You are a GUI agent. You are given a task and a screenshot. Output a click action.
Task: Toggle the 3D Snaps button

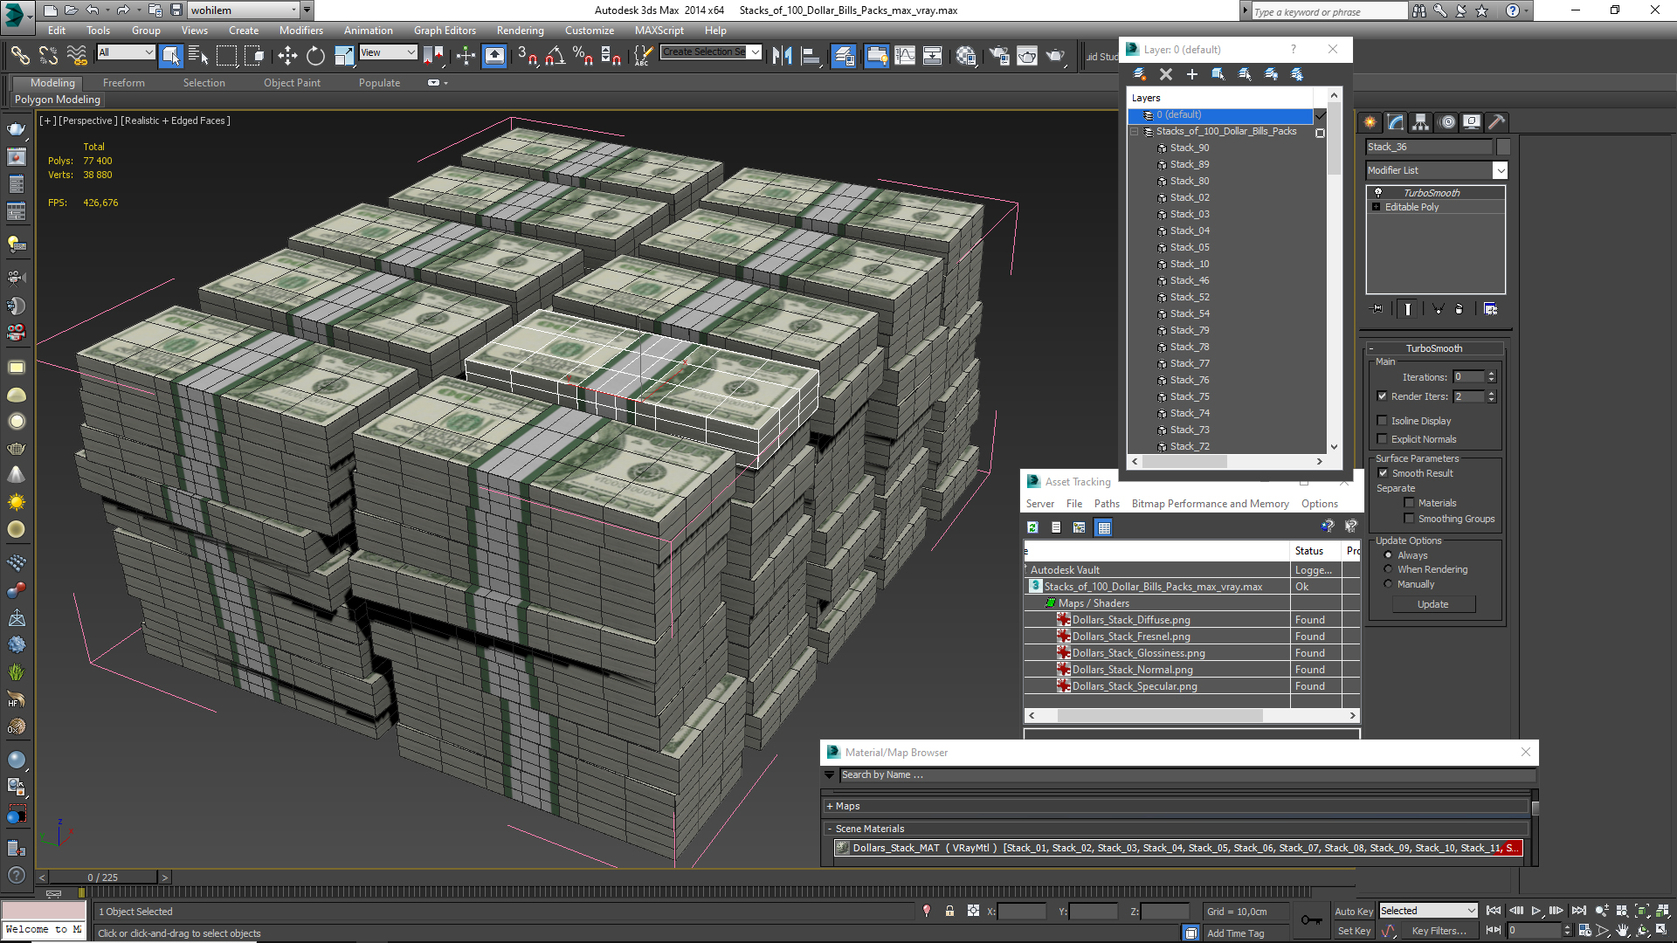527,56
